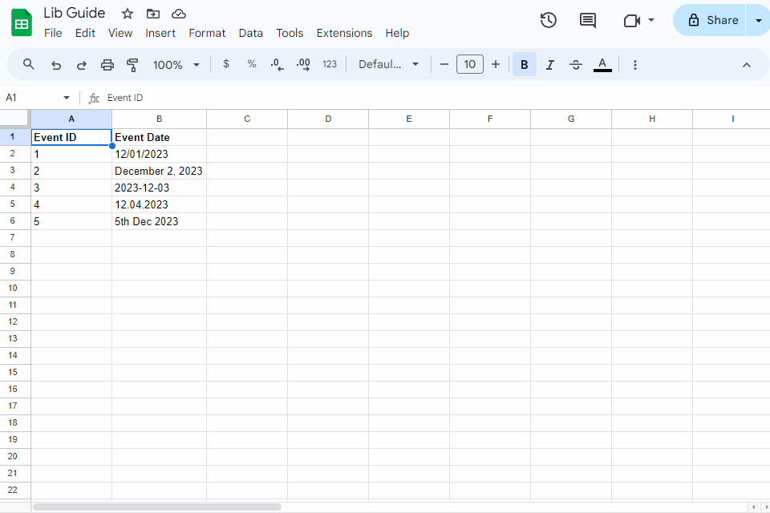The height and width of the screenshot is (513, 770).
Task: Toggle italic formatting
Action: click(550, 64)
